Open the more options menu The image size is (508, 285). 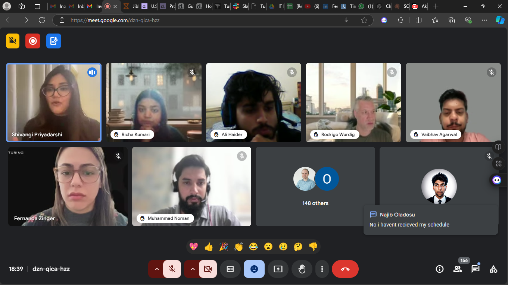(322, 269)
